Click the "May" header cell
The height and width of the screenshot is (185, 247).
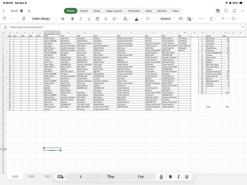[x=52, y=36]
